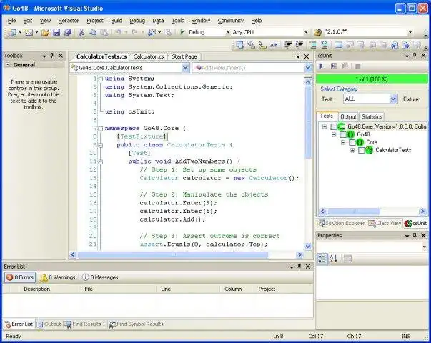Click the csUnit Stop square icon
431x343 pixels.
click(x=357, y=66)
